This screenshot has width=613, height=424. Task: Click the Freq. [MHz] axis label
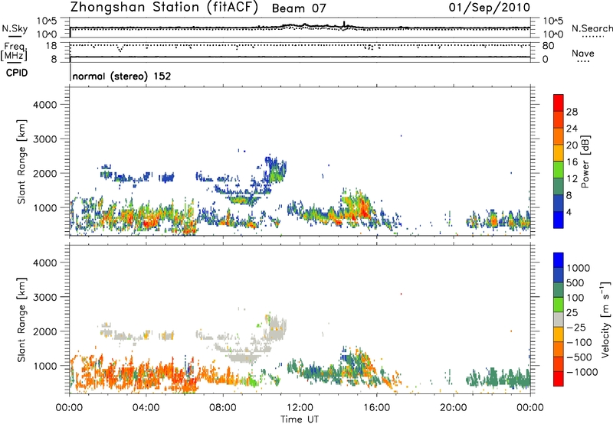[14, 52]
